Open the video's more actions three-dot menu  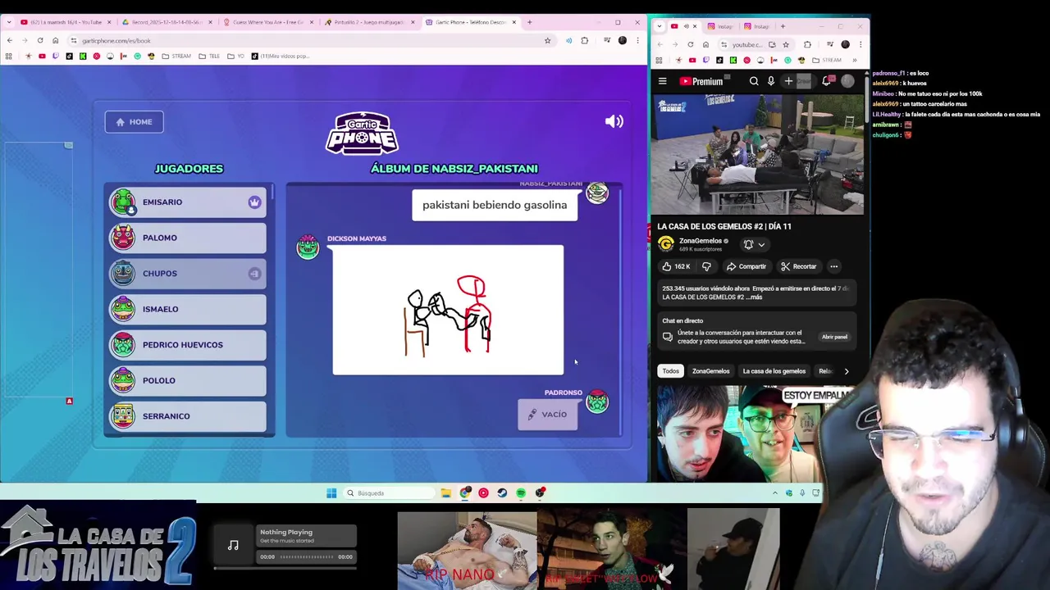coord(833,266)
